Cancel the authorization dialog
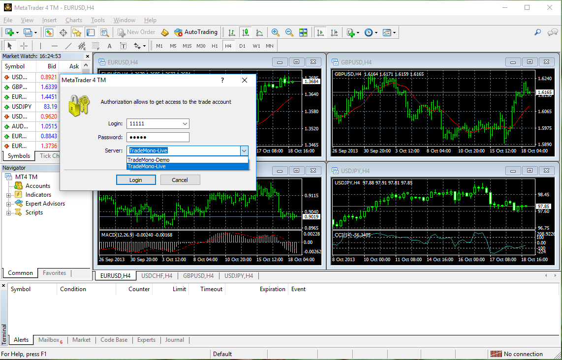This screenshot has width=562, height=360. [x=180, y=180]
